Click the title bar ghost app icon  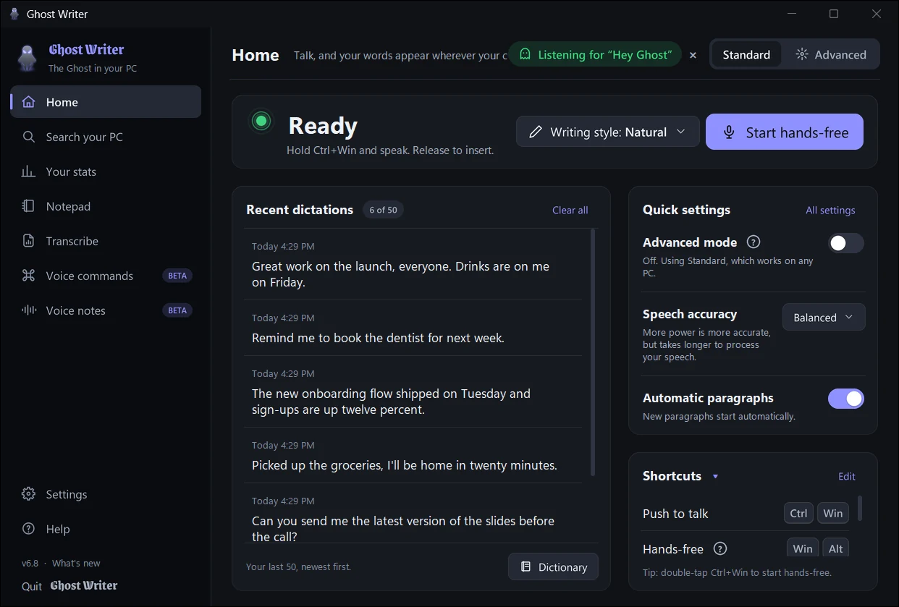(x=14, y=14)
